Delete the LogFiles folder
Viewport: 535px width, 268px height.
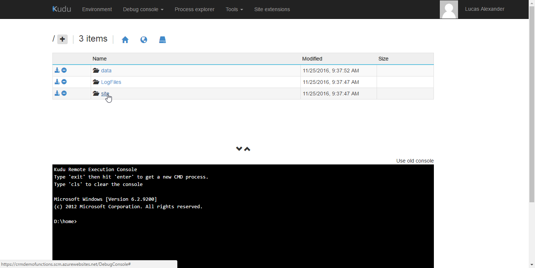64,82
